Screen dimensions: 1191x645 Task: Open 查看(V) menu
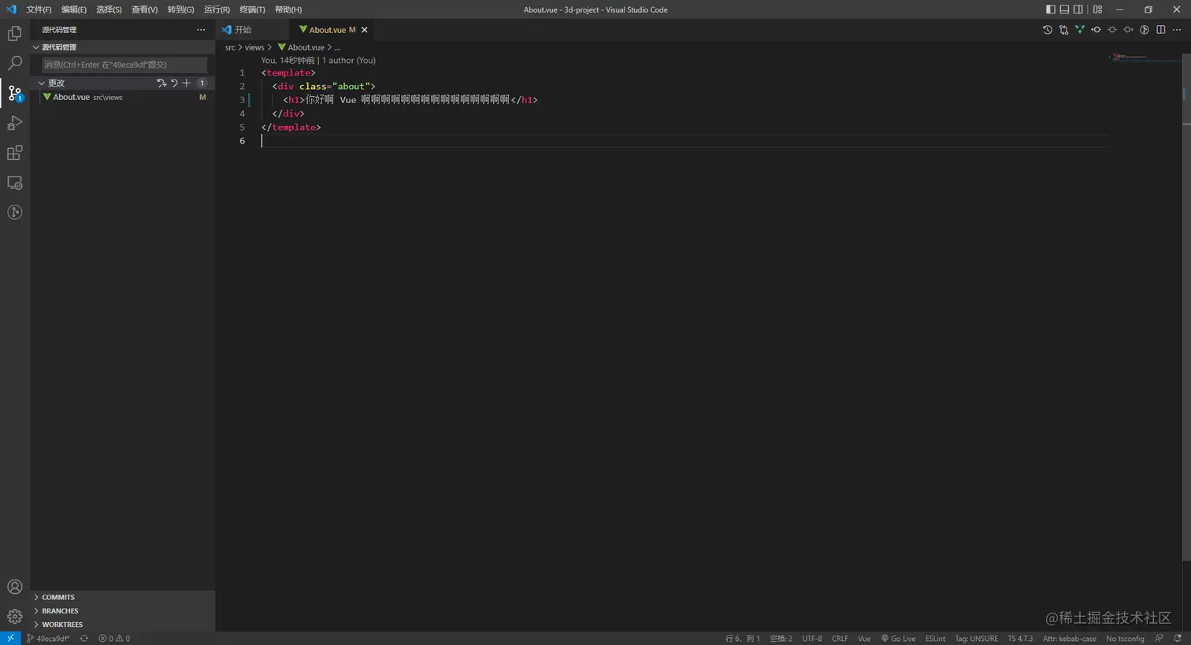coord(144,9)
